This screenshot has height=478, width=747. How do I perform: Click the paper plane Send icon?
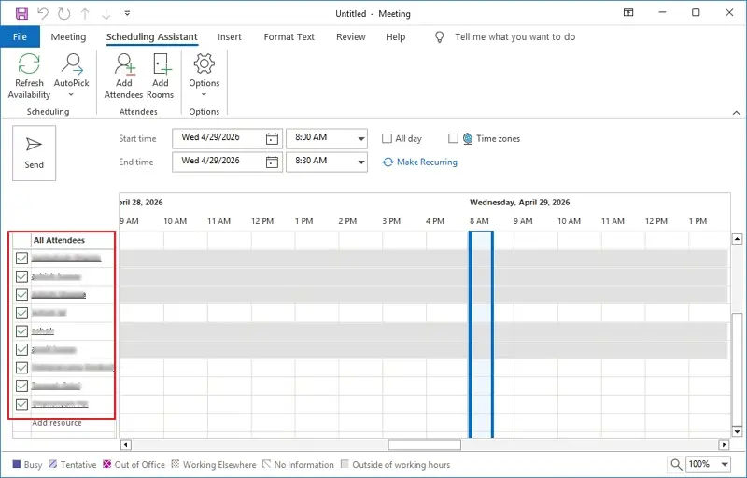pyautogui.click(x=34, y=145)
